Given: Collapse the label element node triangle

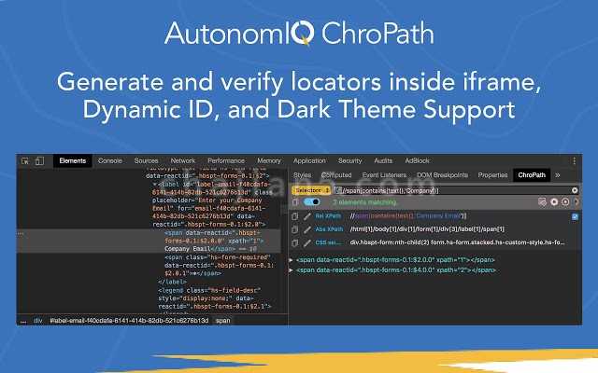Looking at the screenshot, I should (155, 185).
